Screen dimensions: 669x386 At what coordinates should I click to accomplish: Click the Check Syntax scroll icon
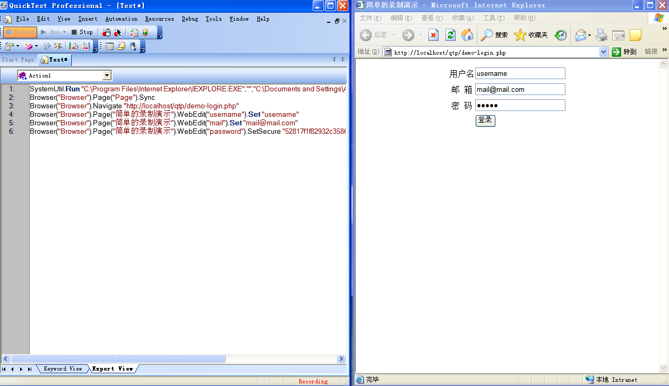click(x=121, y=46)
